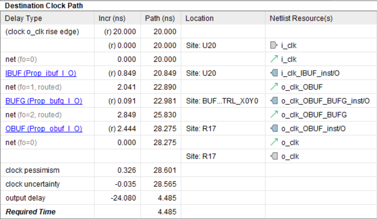
Task: Select the Required Time row
Action: (x=31, y=212)
